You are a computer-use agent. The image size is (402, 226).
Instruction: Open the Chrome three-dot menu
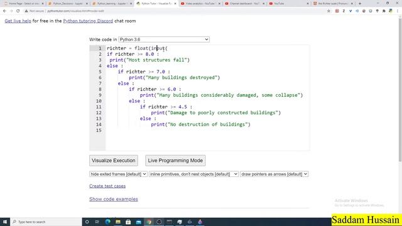point(398,11)
